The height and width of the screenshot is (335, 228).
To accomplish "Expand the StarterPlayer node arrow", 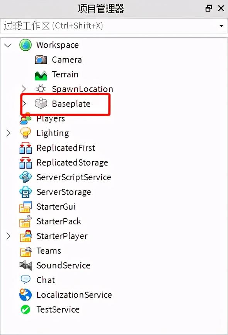I will 9,236.
